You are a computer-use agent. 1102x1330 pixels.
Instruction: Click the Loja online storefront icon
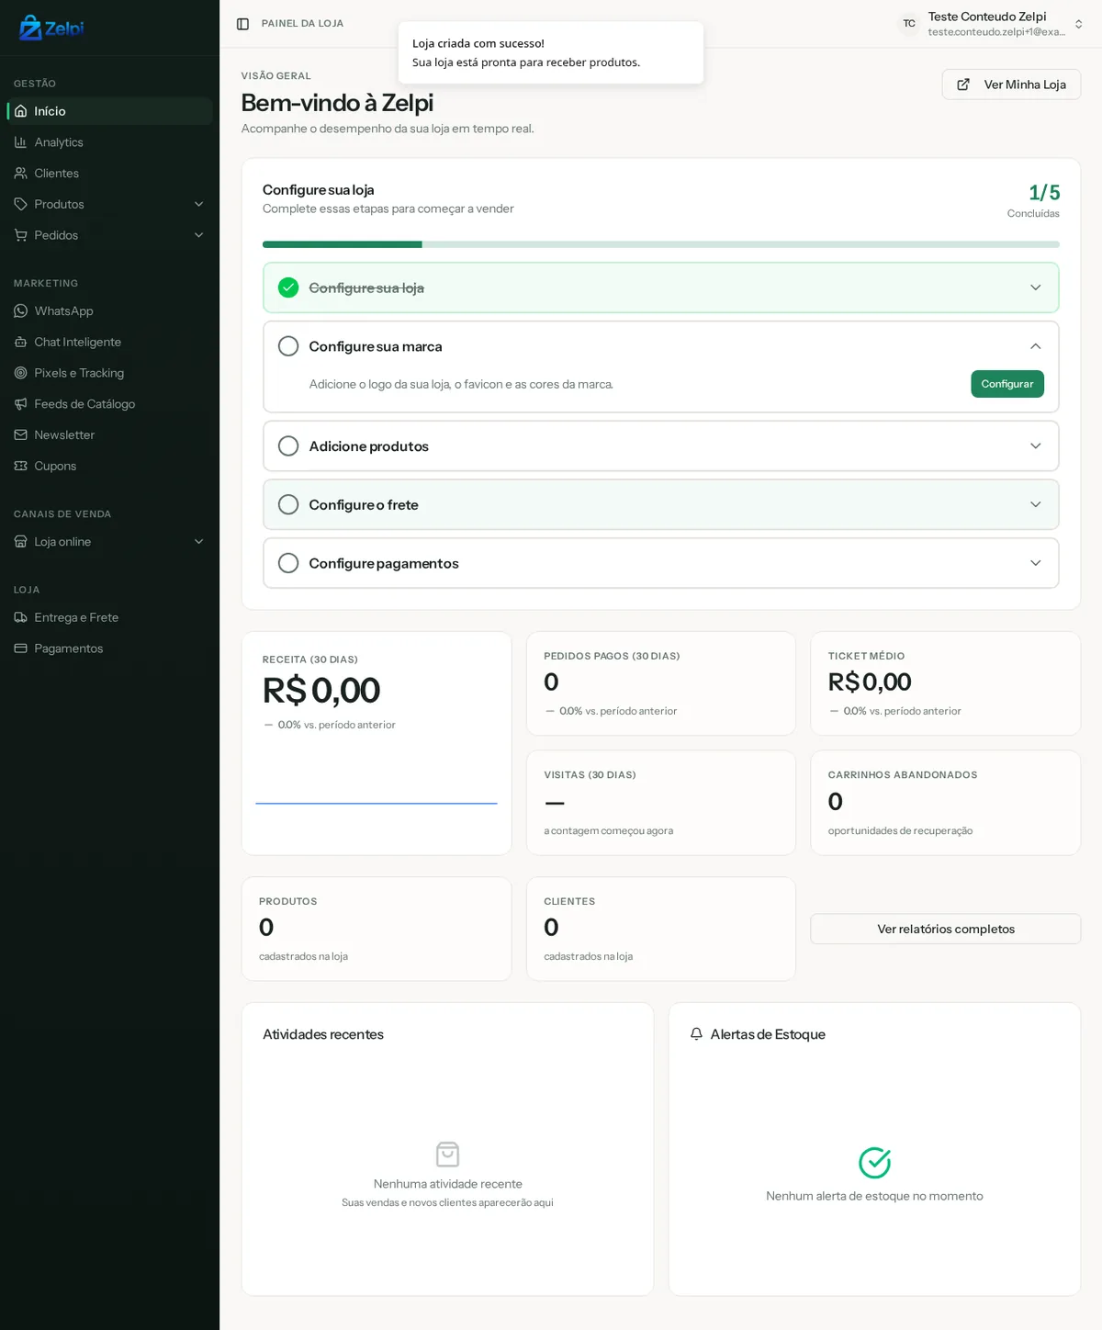20,542
